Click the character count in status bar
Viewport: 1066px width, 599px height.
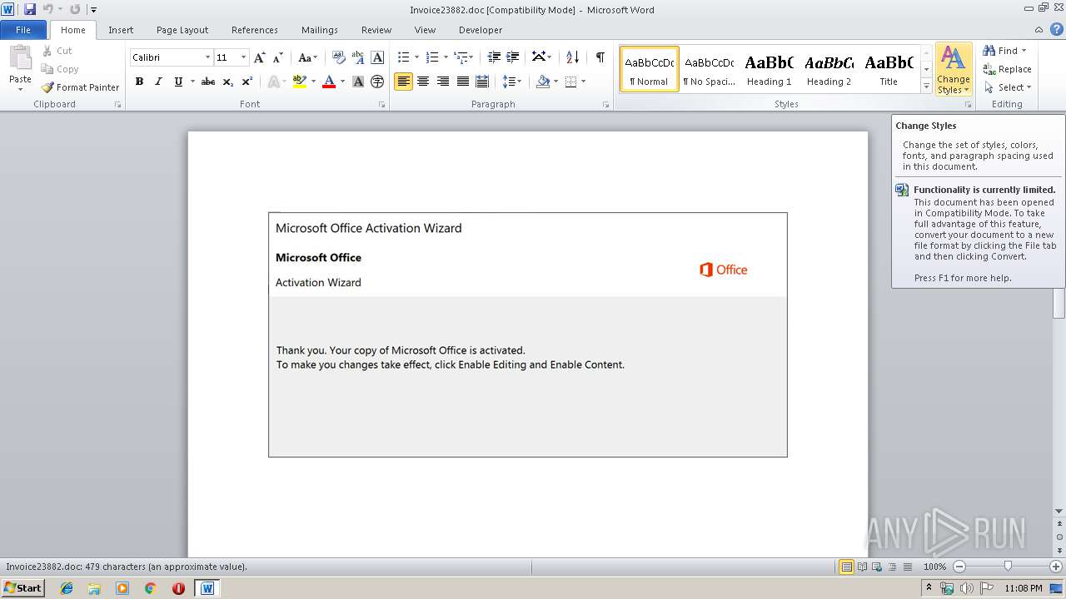[127, 567]
